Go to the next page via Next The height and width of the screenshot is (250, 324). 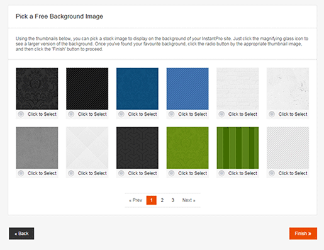coord(189,200)
